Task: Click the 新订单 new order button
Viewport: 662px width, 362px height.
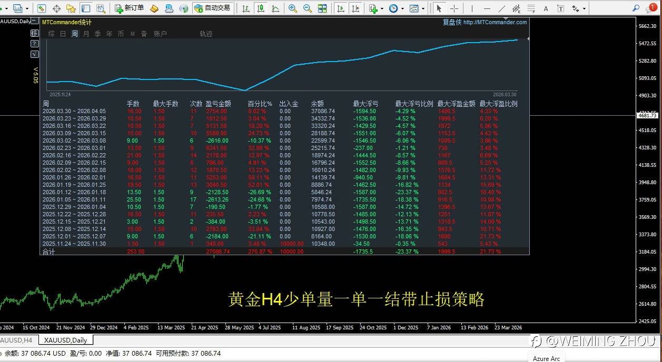Action: [x=129, y=8]
